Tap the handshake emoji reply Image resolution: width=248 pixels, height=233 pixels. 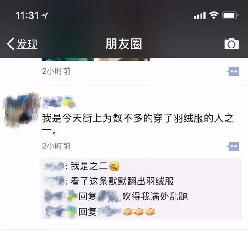pyautogui.click(x=139, y=212)
